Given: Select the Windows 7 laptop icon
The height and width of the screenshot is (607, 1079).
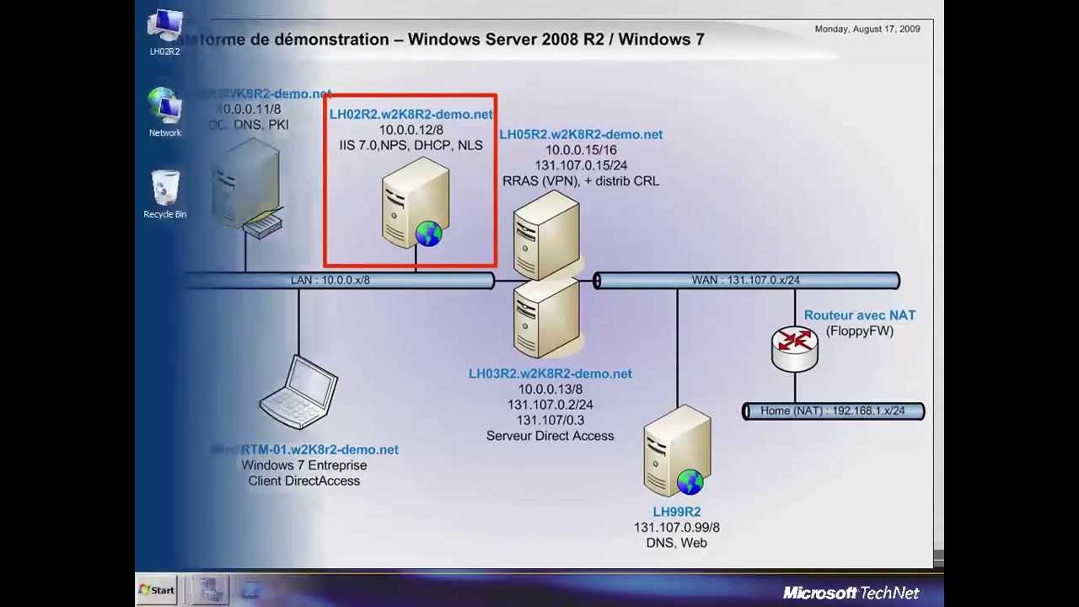Looking at the screenshot, I should click(x=299, y=392).
